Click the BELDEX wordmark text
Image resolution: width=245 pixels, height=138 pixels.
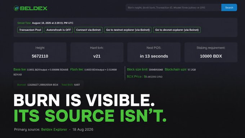34,8
